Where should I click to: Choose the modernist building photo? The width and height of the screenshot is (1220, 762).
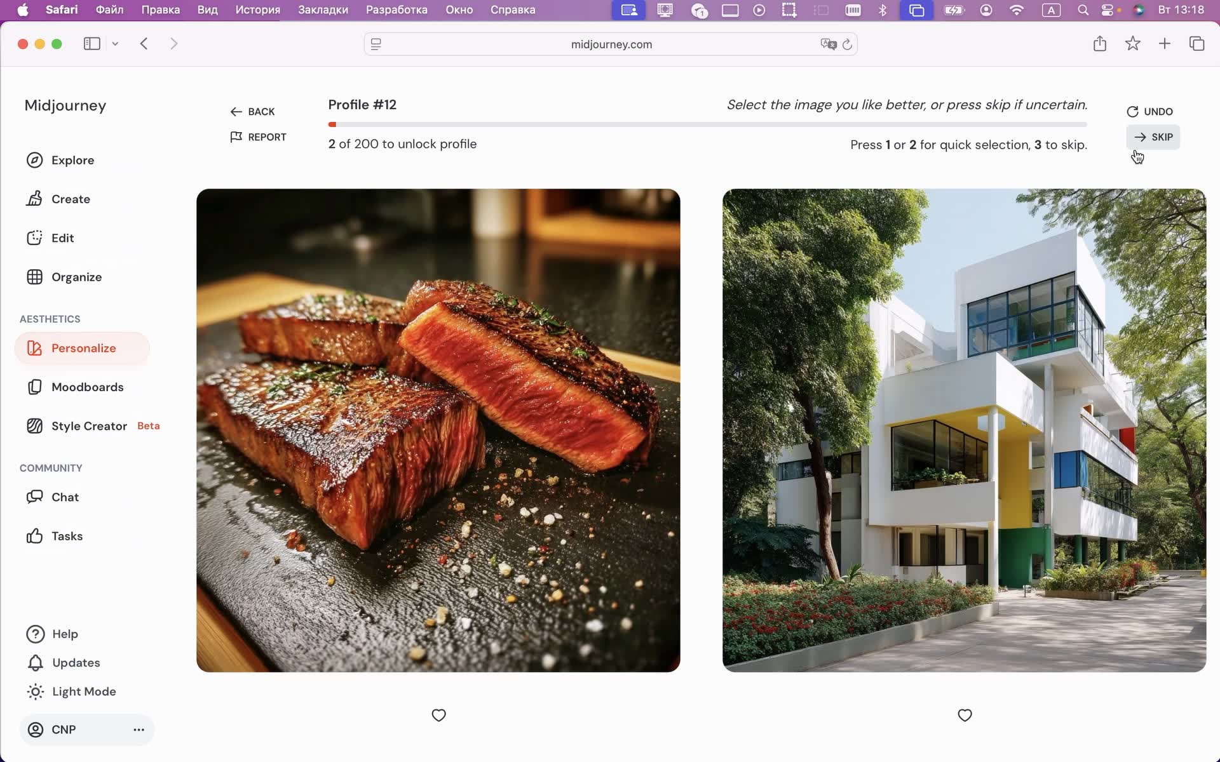click(964, 430)
